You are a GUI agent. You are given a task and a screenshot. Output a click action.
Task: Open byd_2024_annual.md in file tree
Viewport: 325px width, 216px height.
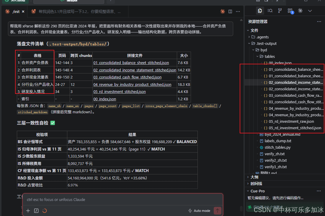282,135
